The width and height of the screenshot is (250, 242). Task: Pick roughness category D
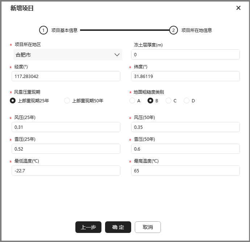tap(187, 101)
